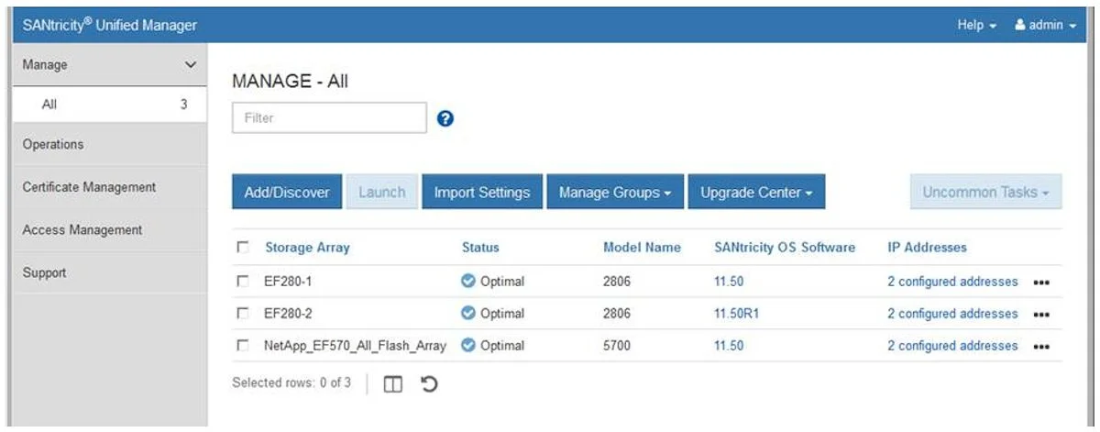Viewport: 1100px width, 432px height.
Task: Select All under Manage sidebar
Action: (108, 105)
